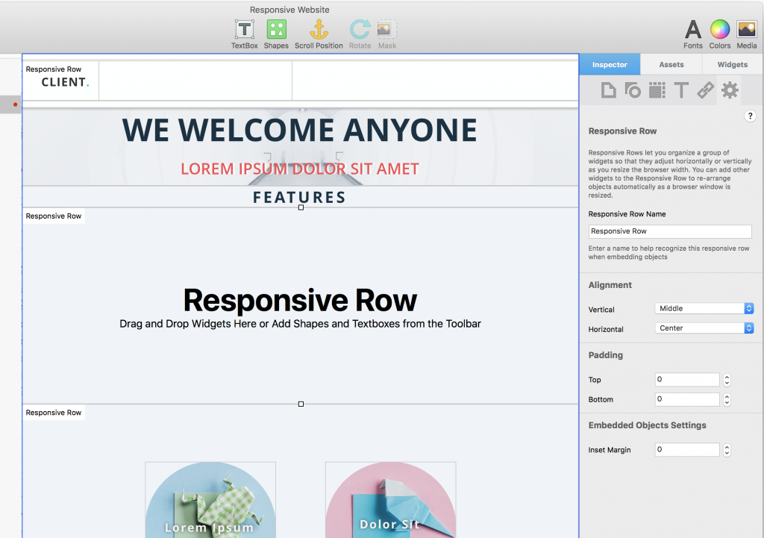Select the Dolor Sit bird image

point(390,500)
